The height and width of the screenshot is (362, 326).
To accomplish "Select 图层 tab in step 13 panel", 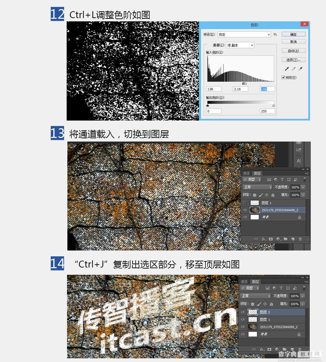I will tap(257, 173).
